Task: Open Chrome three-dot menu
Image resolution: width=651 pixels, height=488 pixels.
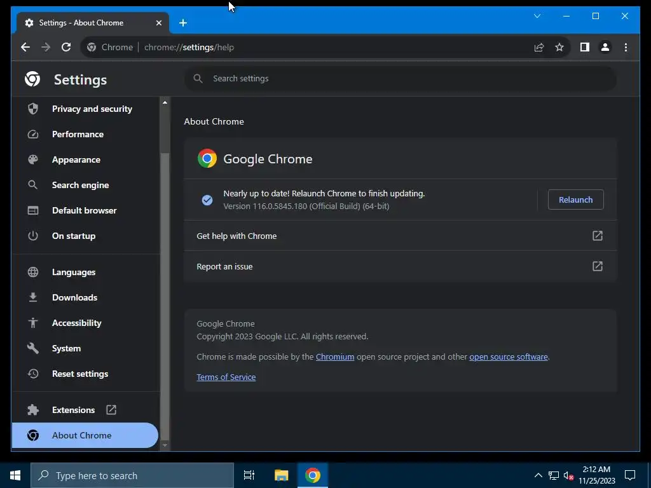Action: click(626, 47)
